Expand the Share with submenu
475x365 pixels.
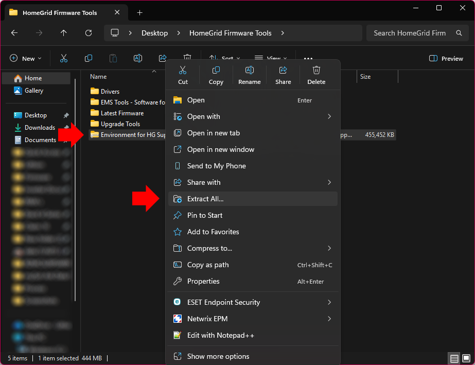pyautogui.click(x=253, y=182)
